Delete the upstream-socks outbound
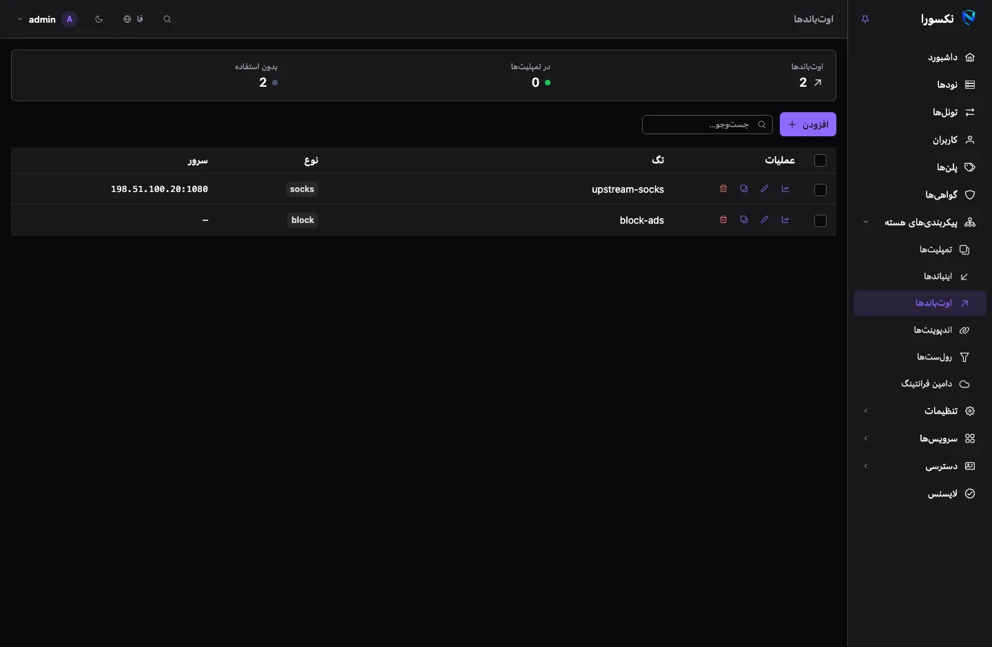Image resolution: width=992 pixels, height=647 pixels. (x=723, y=189)
